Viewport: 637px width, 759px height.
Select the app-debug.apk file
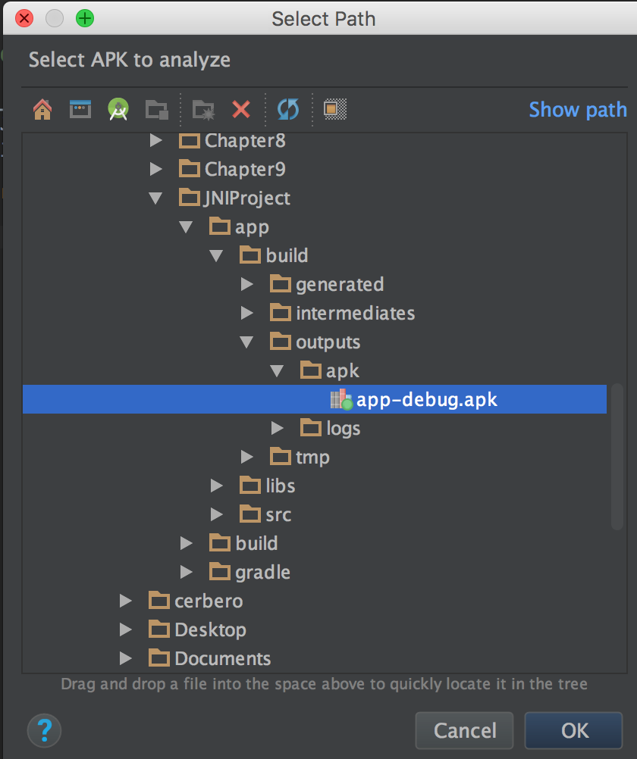pos(426,400)
